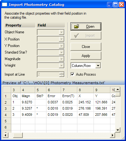Maximize the Import Photometry Catalog window
The height and width of the screenshot is (141, 126).
pyautogui.click(x=115, y=5)
